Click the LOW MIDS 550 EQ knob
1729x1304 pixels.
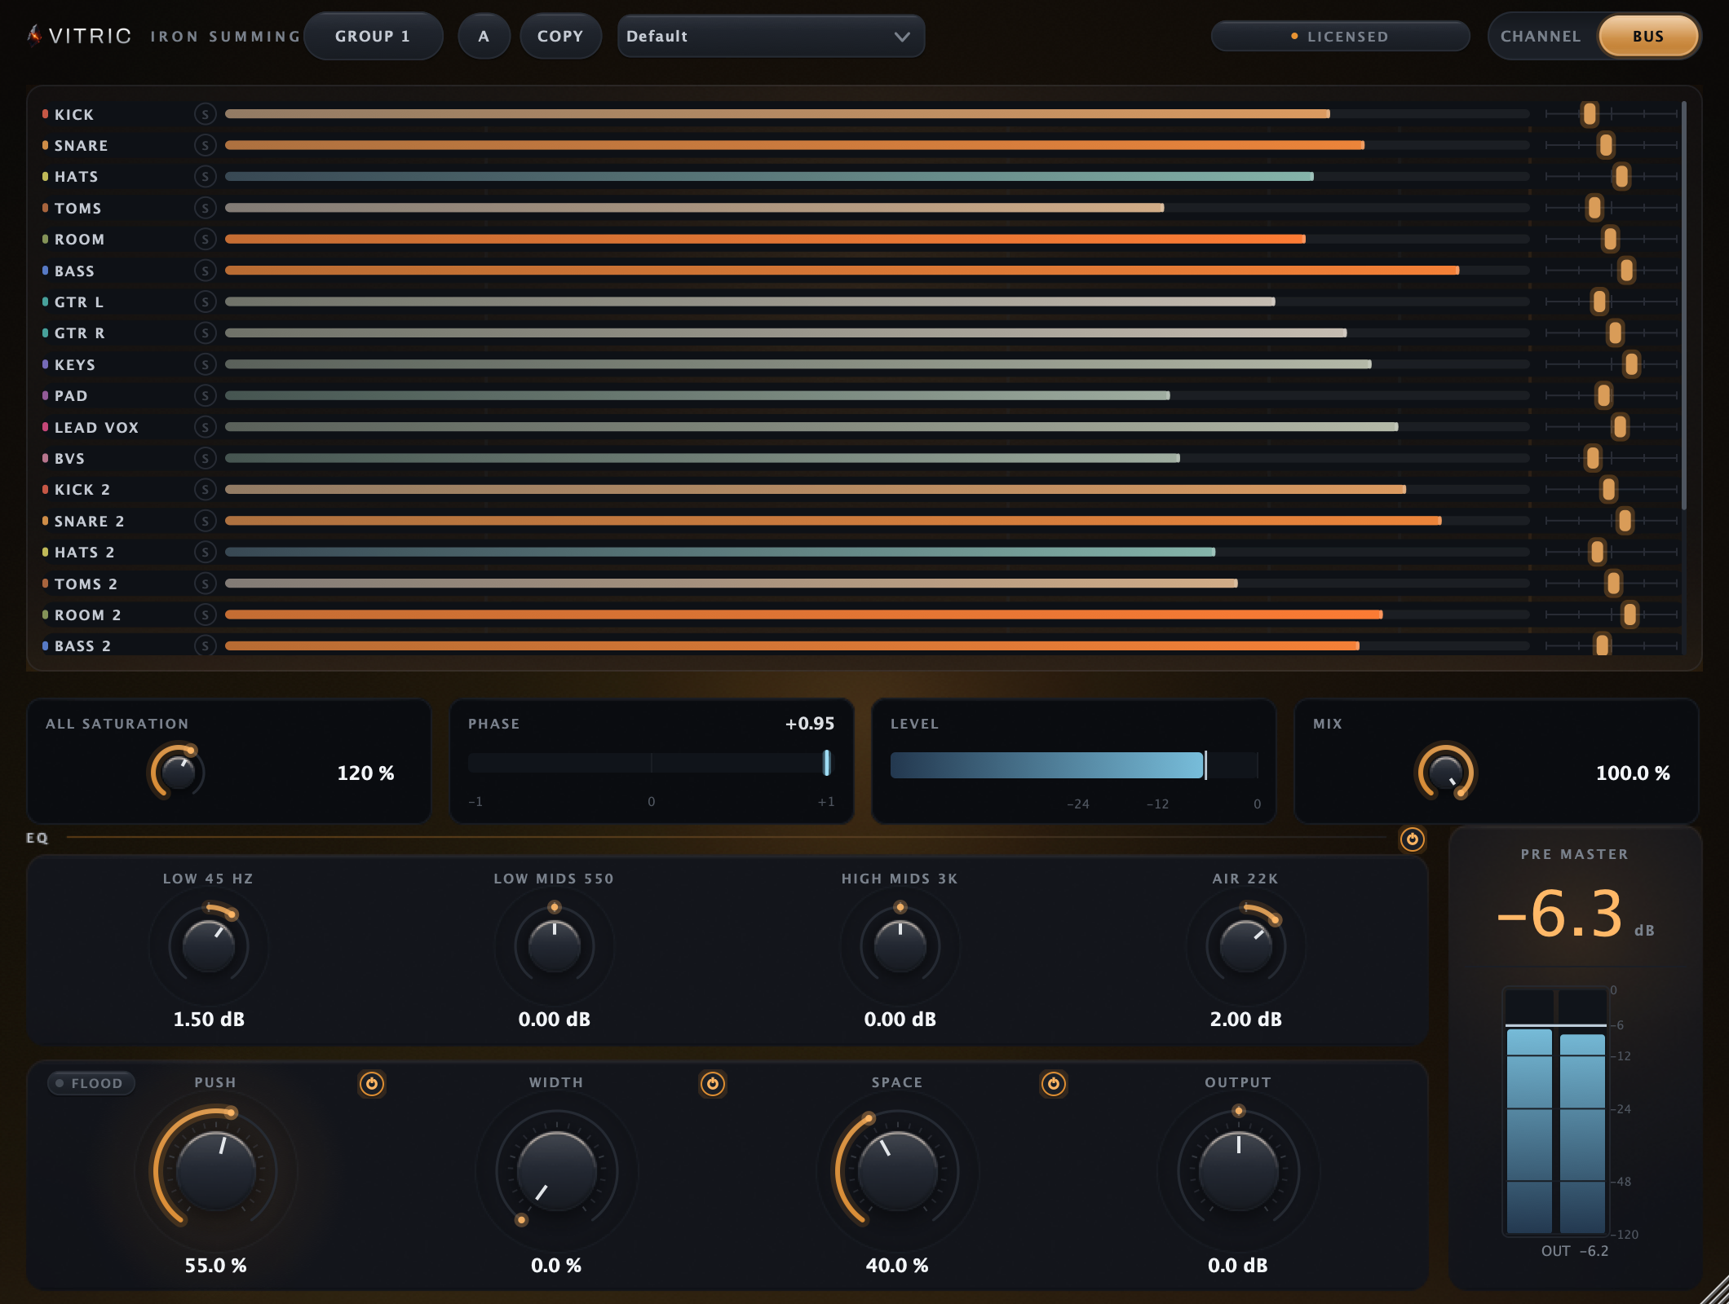555,947
